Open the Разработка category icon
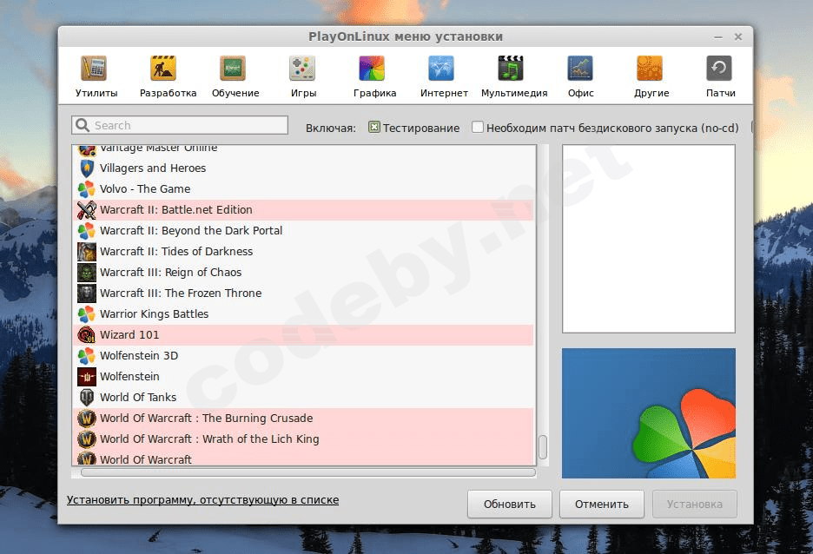This screenshot has width=813, height=554. pos(163,69)
